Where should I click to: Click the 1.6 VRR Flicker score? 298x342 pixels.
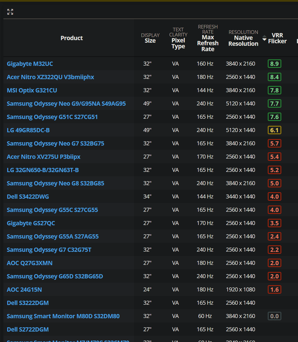tap(275, 289)
